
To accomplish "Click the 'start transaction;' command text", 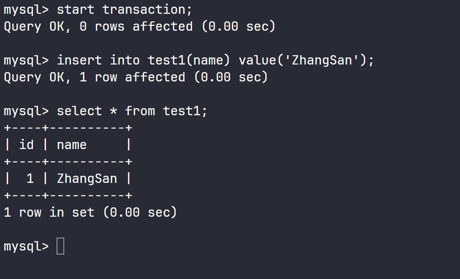I will tap(124, 9).
